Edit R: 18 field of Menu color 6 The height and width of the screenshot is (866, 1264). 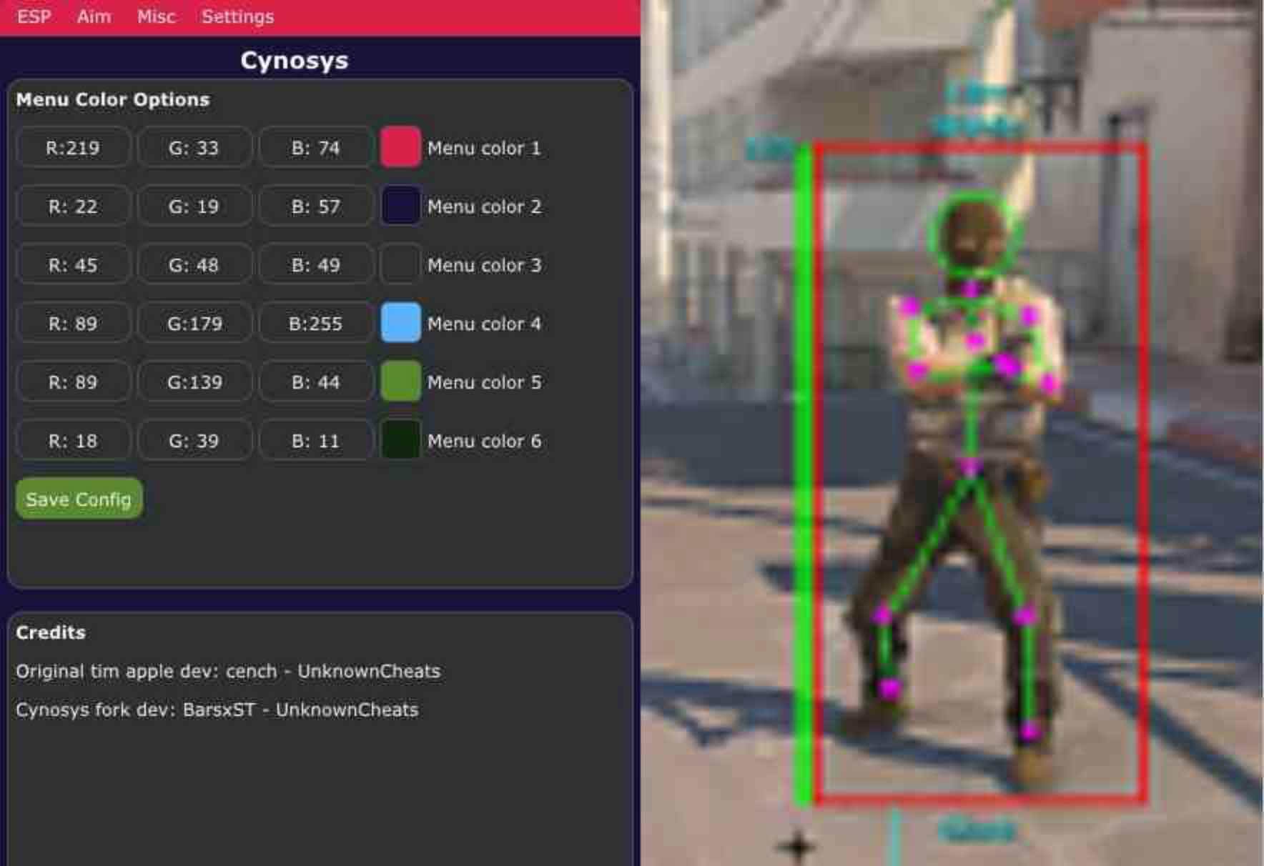point(73,441)
